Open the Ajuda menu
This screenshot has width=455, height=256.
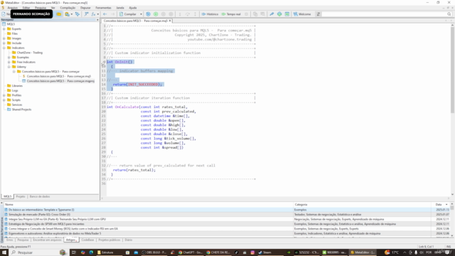pos(133,8)
